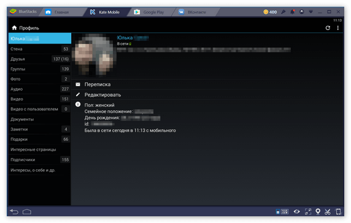
Task: Open Группы in the sidebar
Action: click(x=40, y=69)
